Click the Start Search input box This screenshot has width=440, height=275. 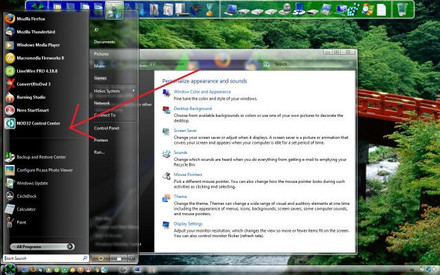45,258
